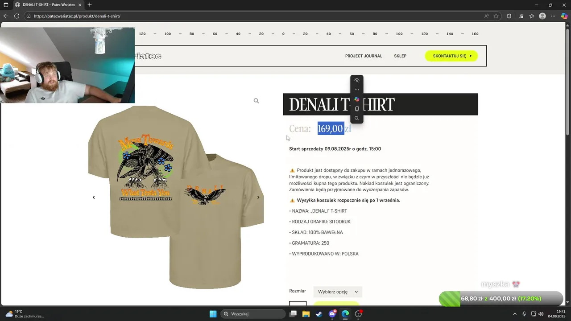Open PROJECT JOURNAL menu item

tap(364, 56)
